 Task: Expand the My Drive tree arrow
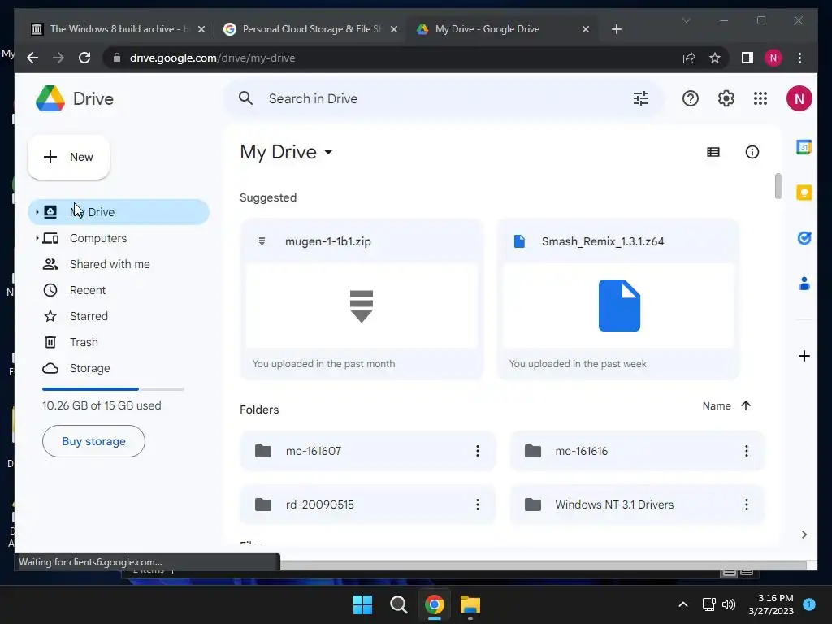pos(37,212)
